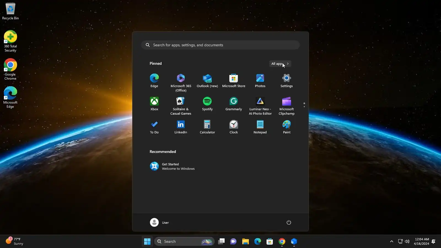The width and height of the screenshot is (441, 248).
Task: Launch Luminar Neo AI Photo Editor
Action: tap(260, 106)
